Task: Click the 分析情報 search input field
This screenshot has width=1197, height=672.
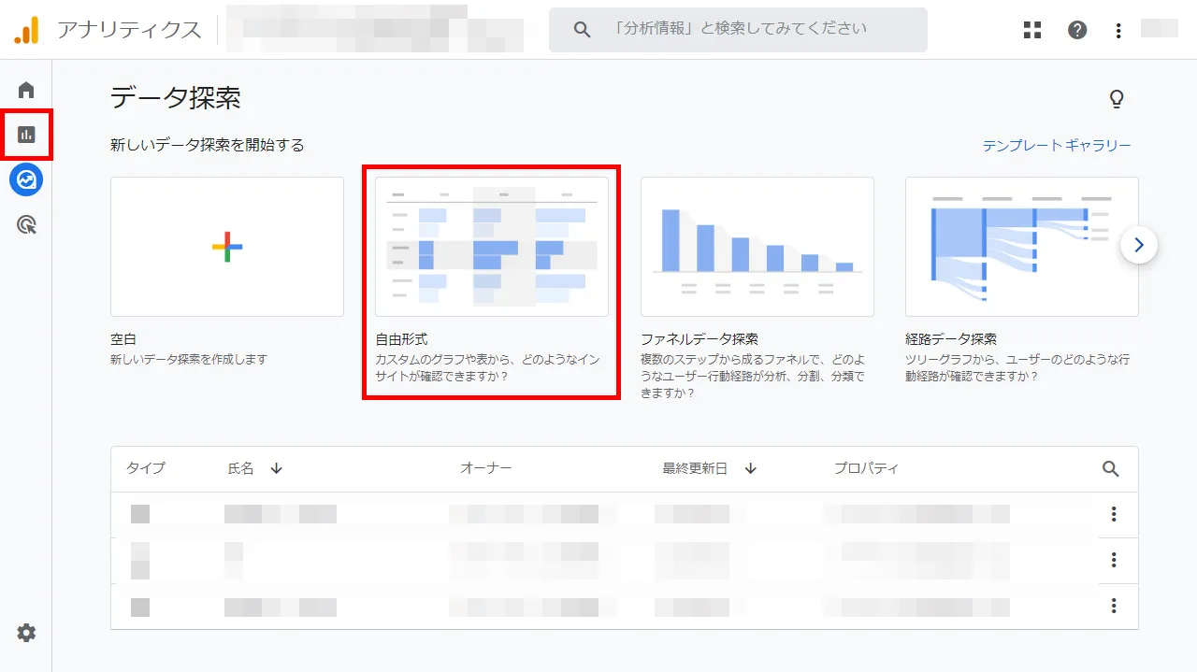Action: point(739,29)
